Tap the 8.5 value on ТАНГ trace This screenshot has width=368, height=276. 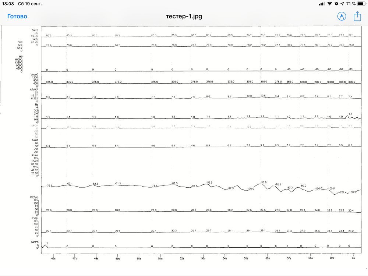(x=277, y=145)
